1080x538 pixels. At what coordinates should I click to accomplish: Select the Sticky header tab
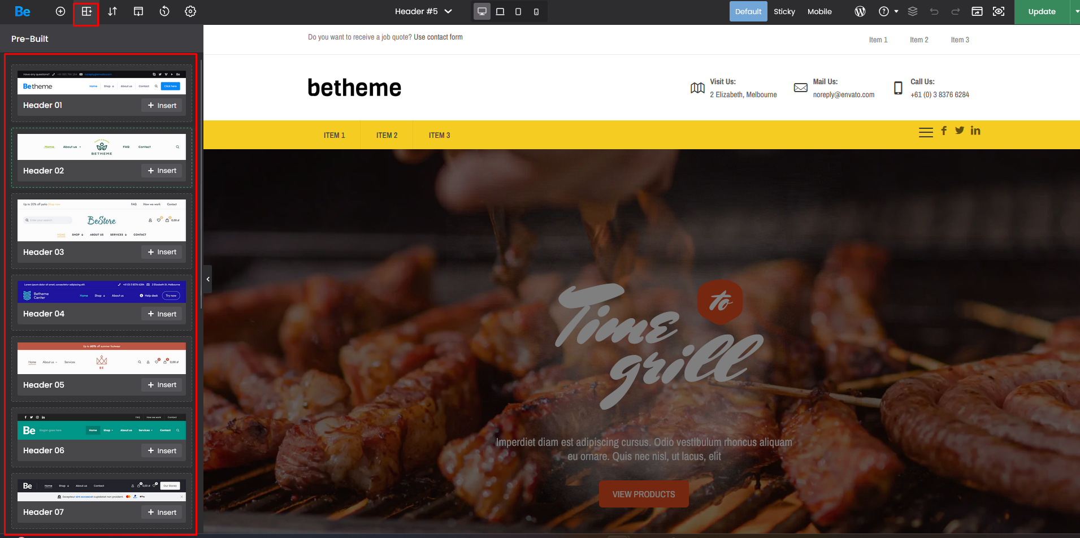tap(784, 11)
